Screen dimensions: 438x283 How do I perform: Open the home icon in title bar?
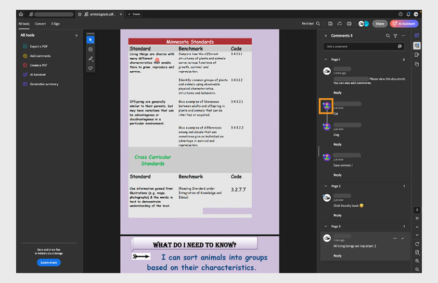pos(21,14)
